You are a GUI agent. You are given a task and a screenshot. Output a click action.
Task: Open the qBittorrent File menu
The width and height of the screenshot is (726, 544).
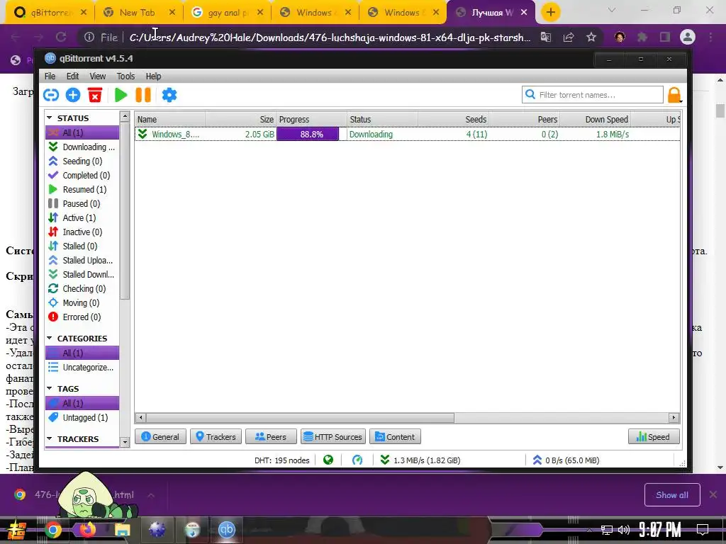(x=50, y=76)
